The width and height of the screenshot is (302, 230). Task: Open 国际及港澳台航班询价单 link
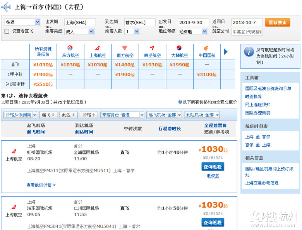click(268, 88)
